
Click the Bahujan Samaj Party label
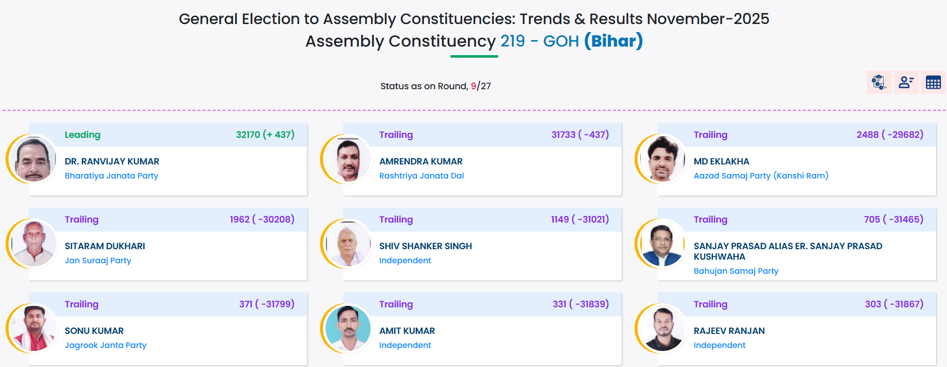pos(736,271)
